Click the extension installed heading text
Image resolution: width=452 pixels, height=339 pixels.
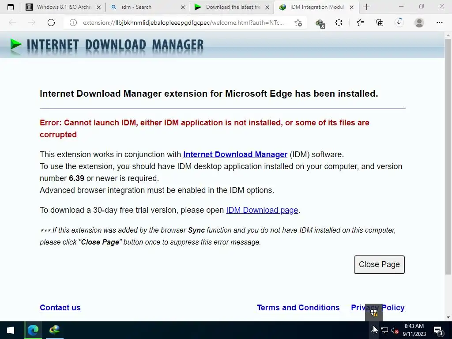(x=209, y=94)
